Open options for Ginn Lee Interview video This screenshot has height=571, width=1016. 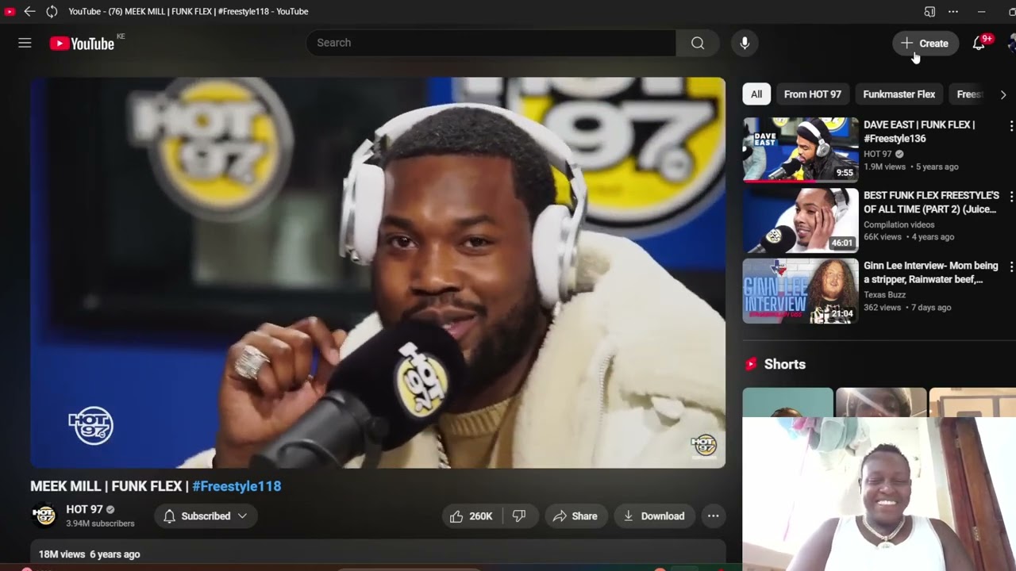1010,266
